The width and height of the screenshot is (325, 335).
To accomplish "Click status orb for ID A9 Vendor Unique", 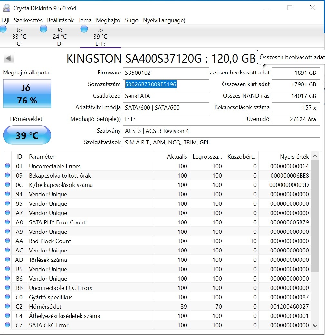I will pos(7,232).
